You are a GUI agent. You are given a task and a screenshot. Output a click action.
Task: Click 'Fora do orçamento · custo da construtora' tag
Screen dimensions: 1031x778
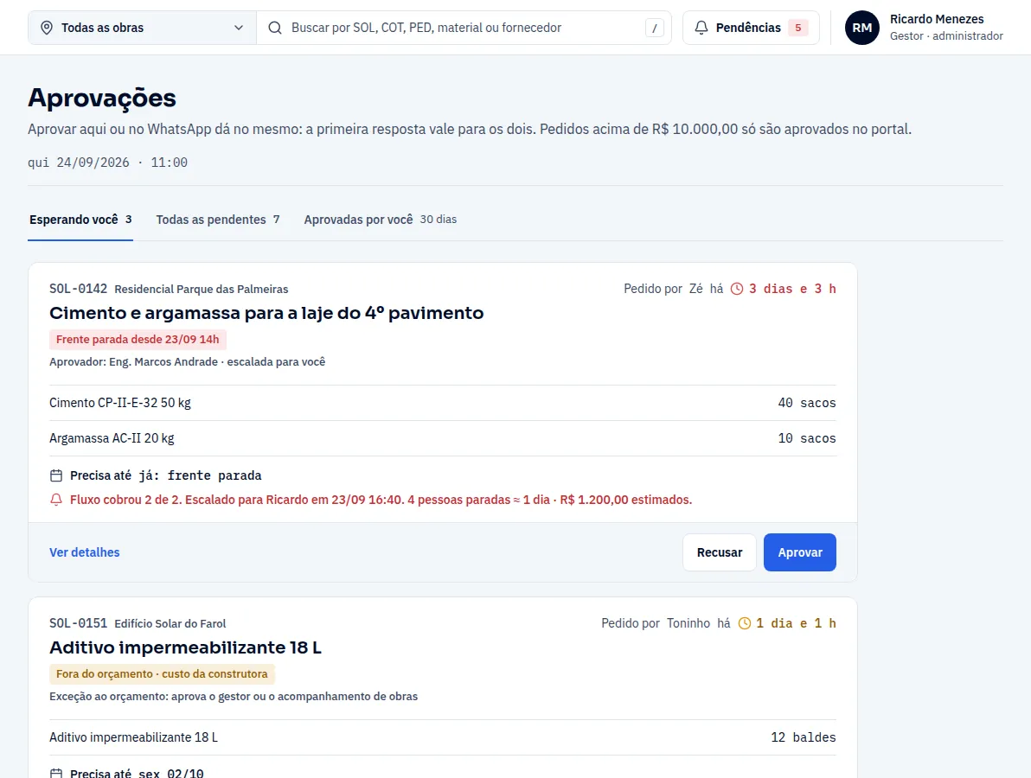162,673
